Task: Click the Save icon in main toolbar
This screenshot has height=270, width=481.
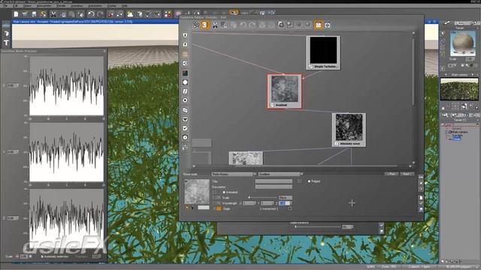Action: [34, 14]
